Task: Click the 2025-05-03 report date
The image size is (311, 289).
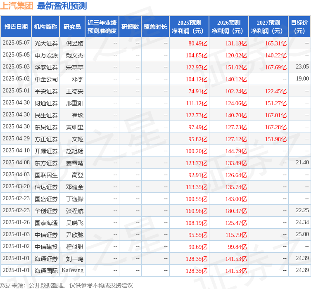Action: pos(16,67)
